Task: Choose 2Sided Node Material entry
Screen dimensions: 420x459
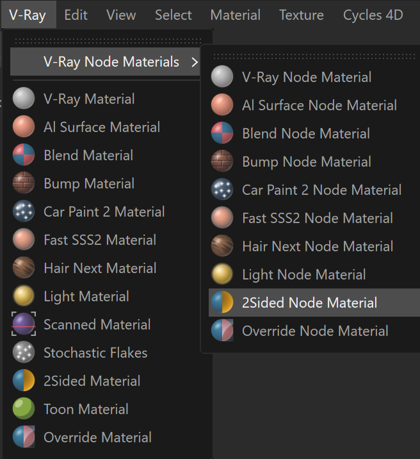Action: tap(314, 303)
